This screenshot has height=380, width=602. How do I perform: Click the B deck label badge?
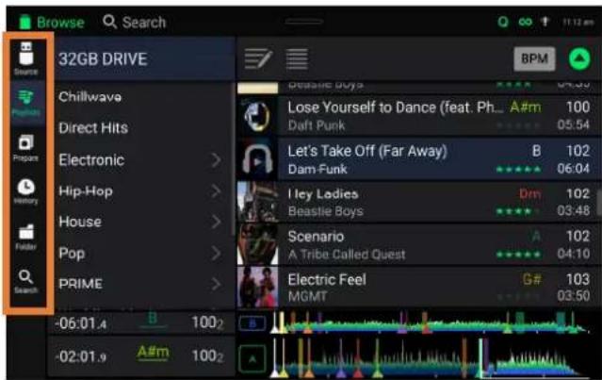(252, 323)
